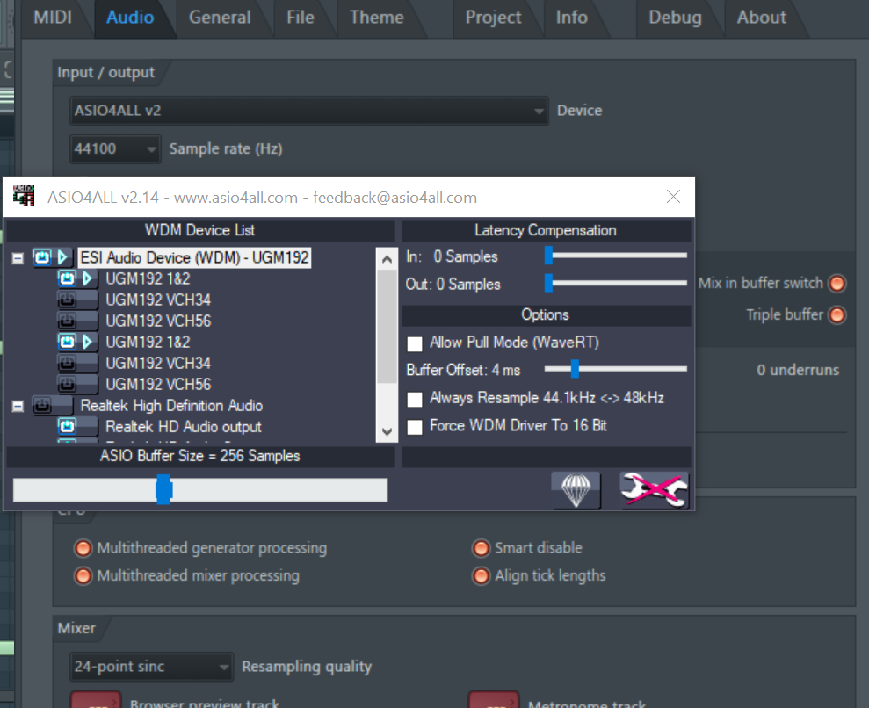
Task: Click scroll down arrow in device list
Action: 387,431
